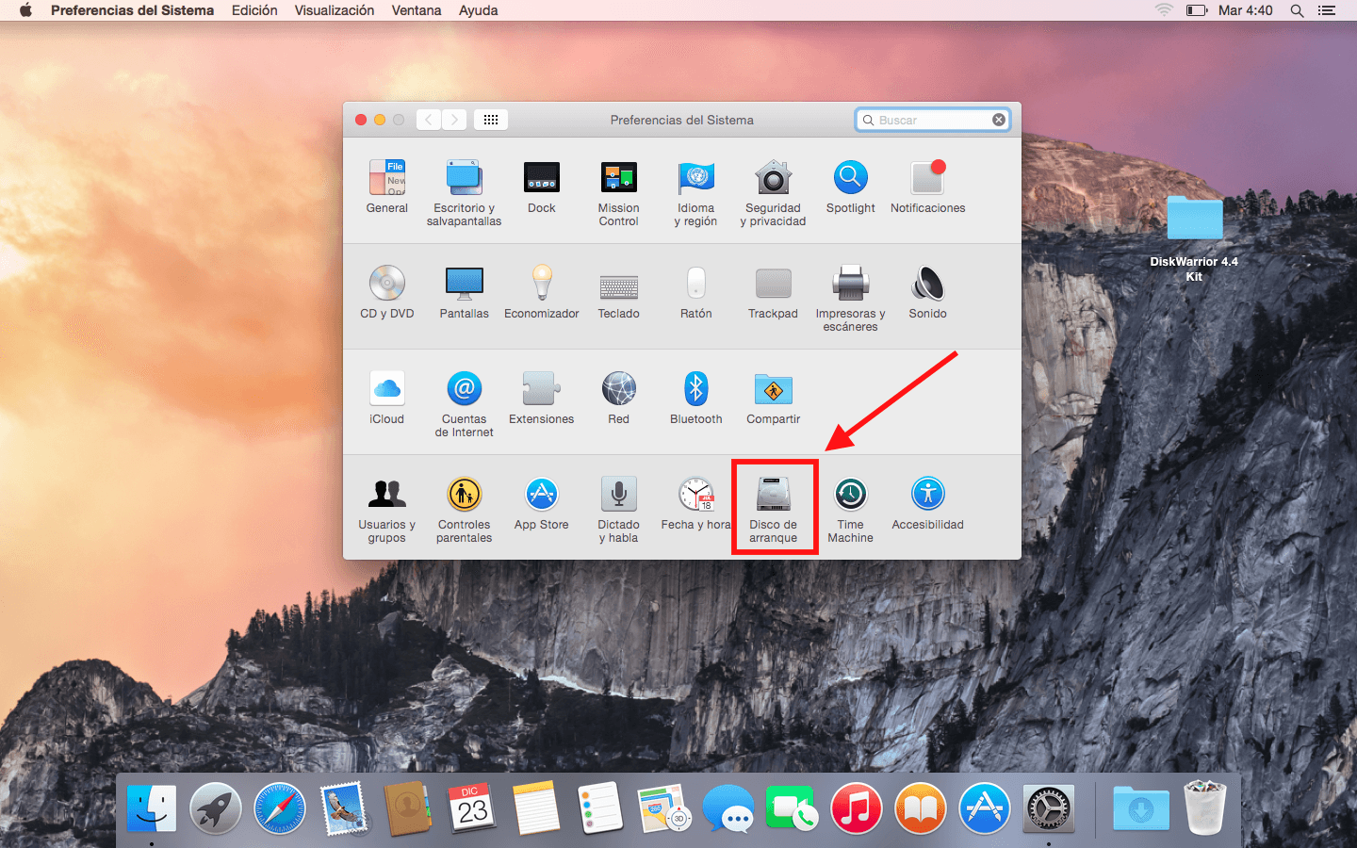Open Fecha y hora preferences
Screen dimensions: 1357x848
pyautogui.click(x=696, y=503)
